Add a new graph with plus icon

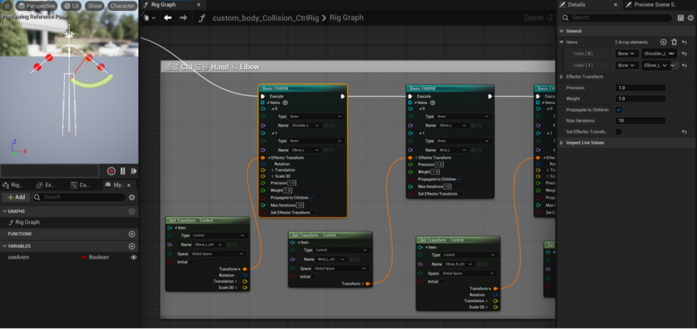(x=132, y=212)
